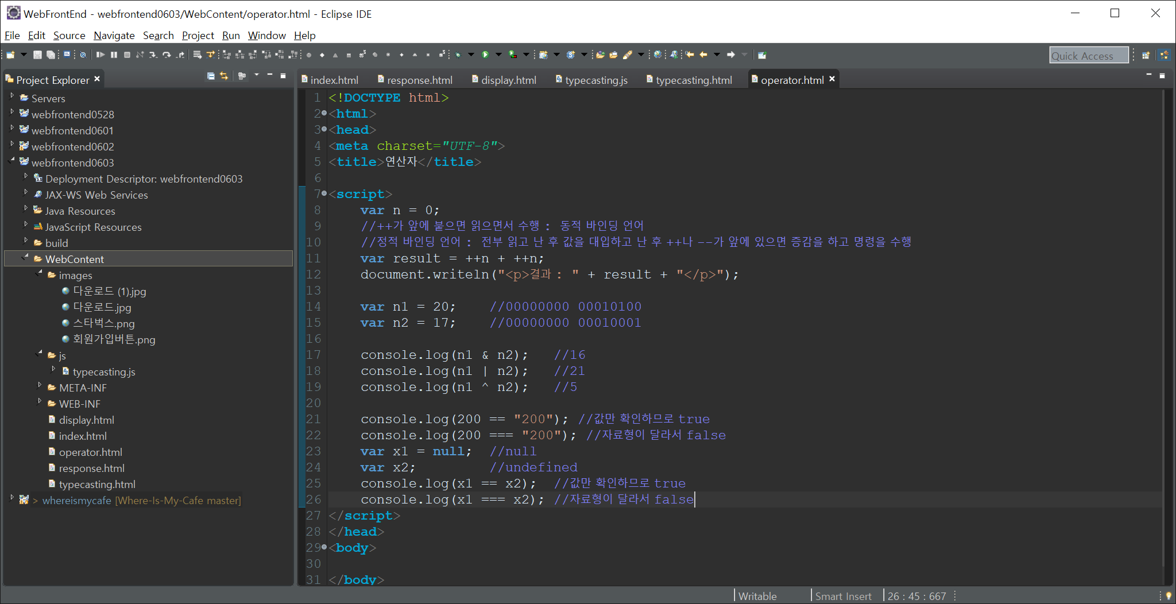Select typecasting.js in js folder
The width and height of the screenshot is (1176, 604).
tap(103, 371)
